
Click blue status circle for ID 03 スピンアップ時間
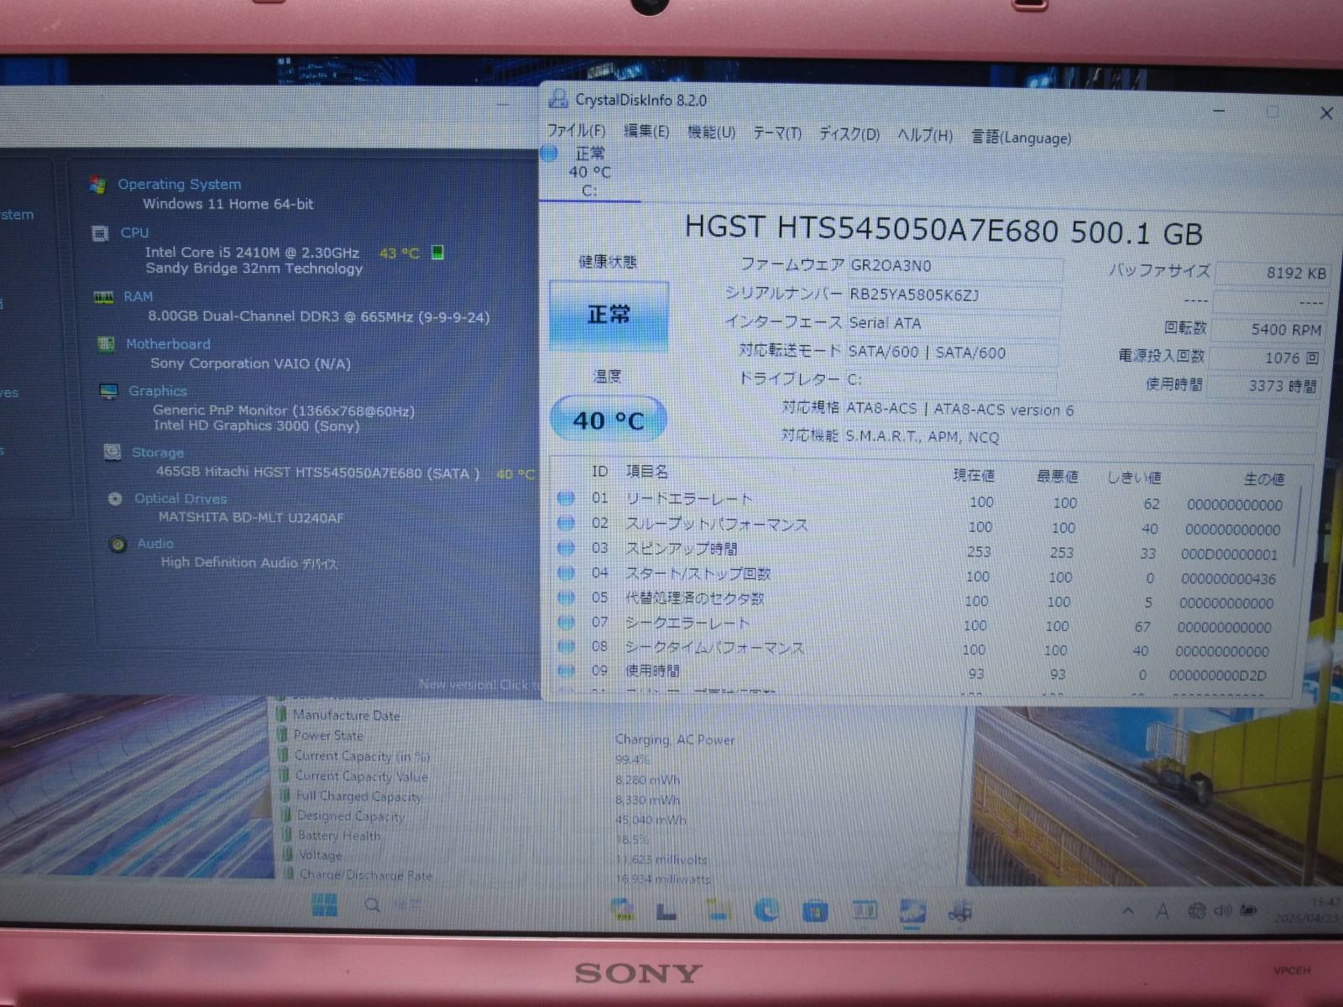[x=566, y=548]
